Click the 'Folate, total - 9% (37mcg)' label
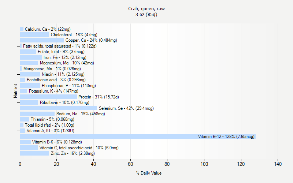 coord(61,52)
